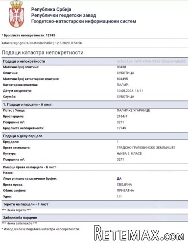The height and width of the screenshot is (245, 188).
Task: Select part number value '1'
Action: pos(117,142)
